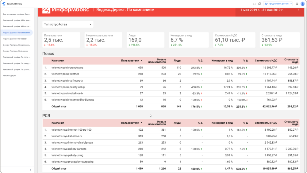Select page Яндекс.Директ. По кампаниям
307x173 pixels.
[x=17, y=33]
